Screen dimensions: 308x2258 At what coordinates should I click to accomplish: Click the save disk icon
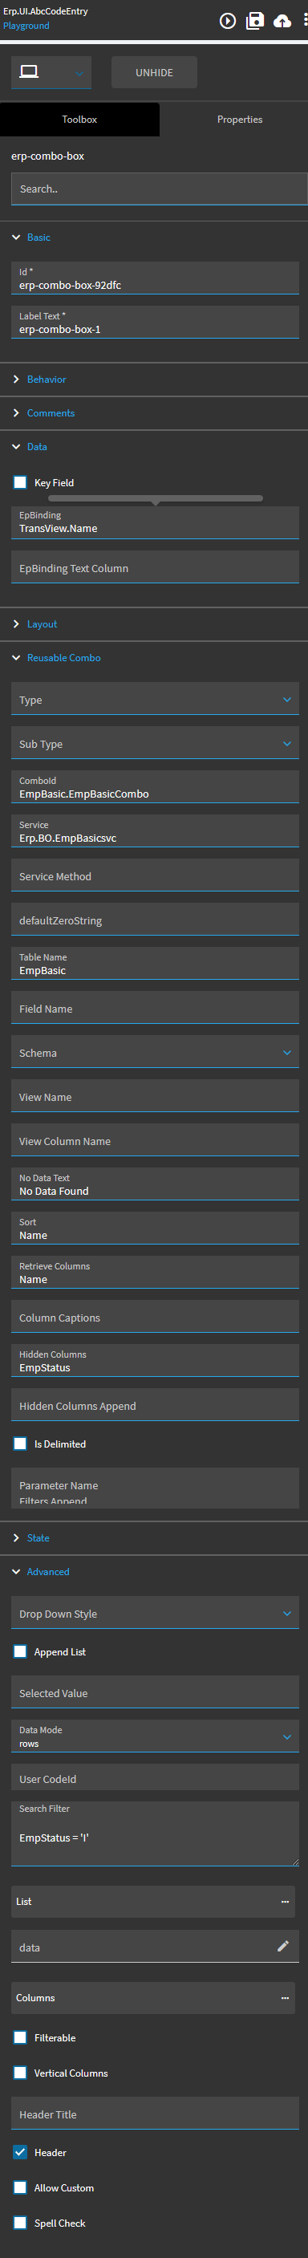tap(254, 20)
